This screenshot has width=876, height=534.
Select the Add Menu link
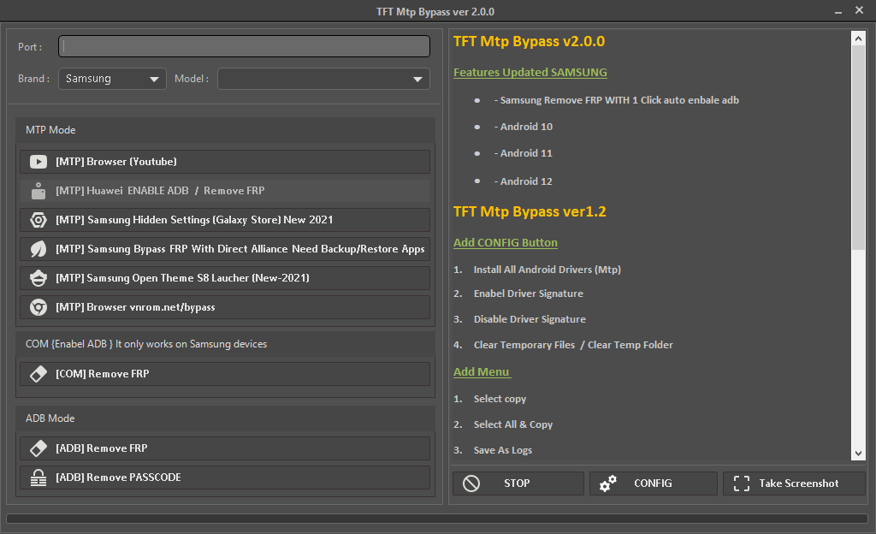click(x=481, y=371)
